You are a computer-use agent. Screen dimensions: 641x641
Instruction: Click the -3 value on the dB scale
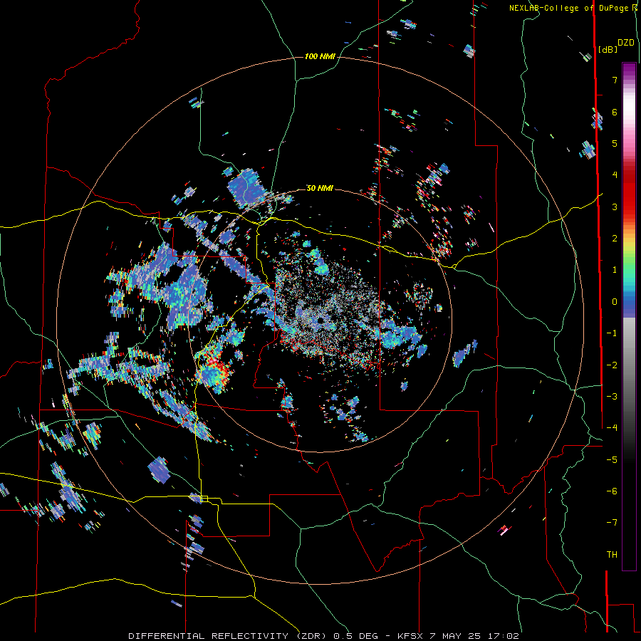point(612,397)
